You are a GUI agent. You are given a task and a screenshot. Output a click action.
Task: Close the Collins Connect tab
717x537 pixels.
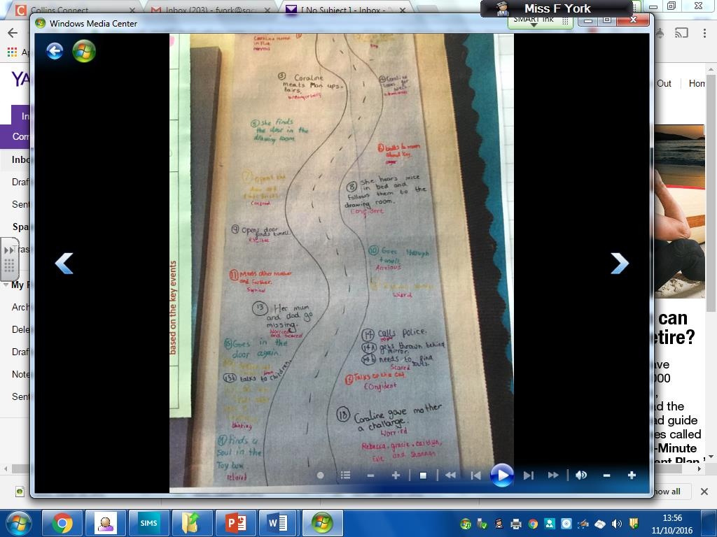[x=132, y=10]
